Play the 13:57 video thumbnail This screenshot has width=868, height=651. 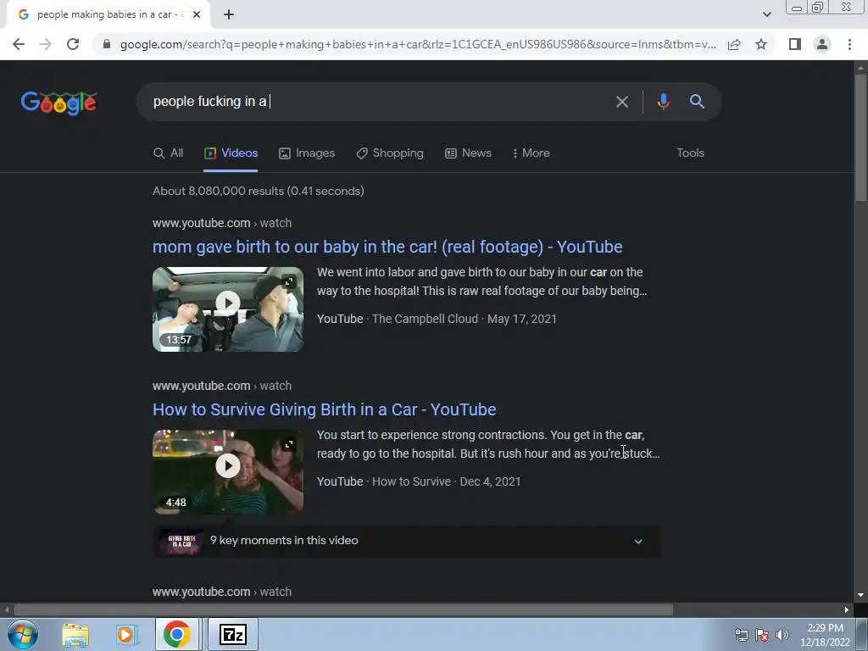[228, 303]
